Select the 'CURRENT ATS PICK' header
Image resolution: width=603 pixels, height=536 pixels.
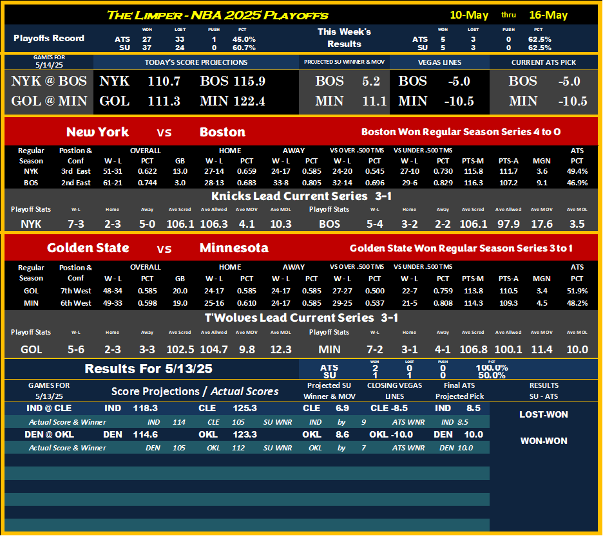coord(543,62)
